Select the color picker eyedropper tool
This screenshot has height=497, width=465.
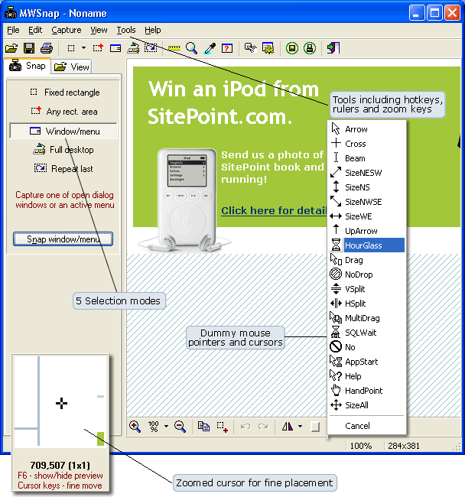coord(209,48)
